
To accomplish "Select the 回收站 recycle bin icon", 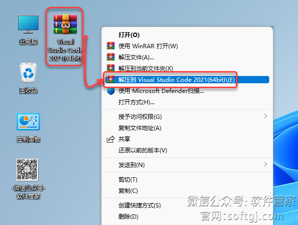I will click(x=28, y=73).
